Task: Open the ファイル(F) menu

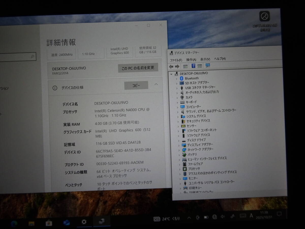Action: click(x=176, y=60)
